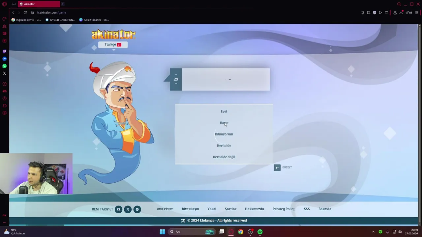Open the Opera GX main menu icon

pyautogui.click(x=5, y=4)
